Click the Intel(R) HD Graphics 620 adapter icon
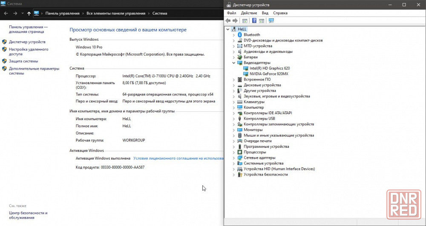The width and height of the screenshot is (426, 226). [246, 68]
